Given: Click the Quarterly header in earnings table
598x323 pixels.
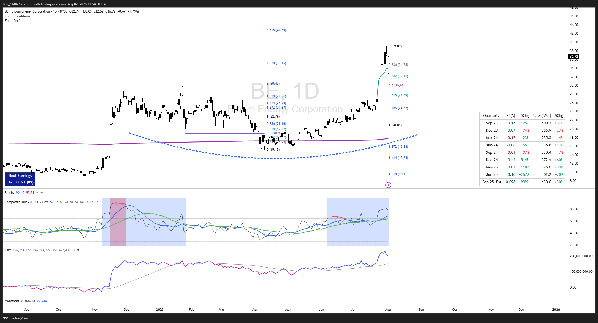Looking at the screenshot, I should coord(491,115).
